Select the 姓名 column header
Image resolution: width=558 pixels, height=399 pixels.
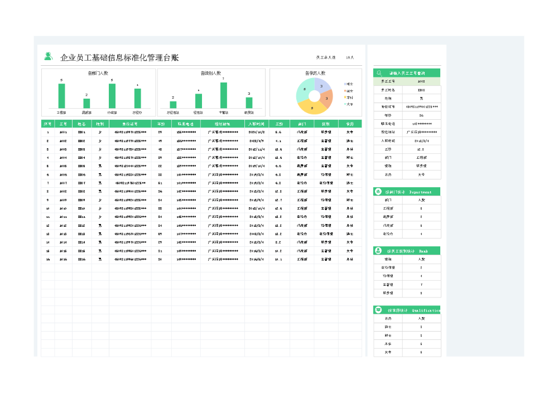(x=82, y=124)
